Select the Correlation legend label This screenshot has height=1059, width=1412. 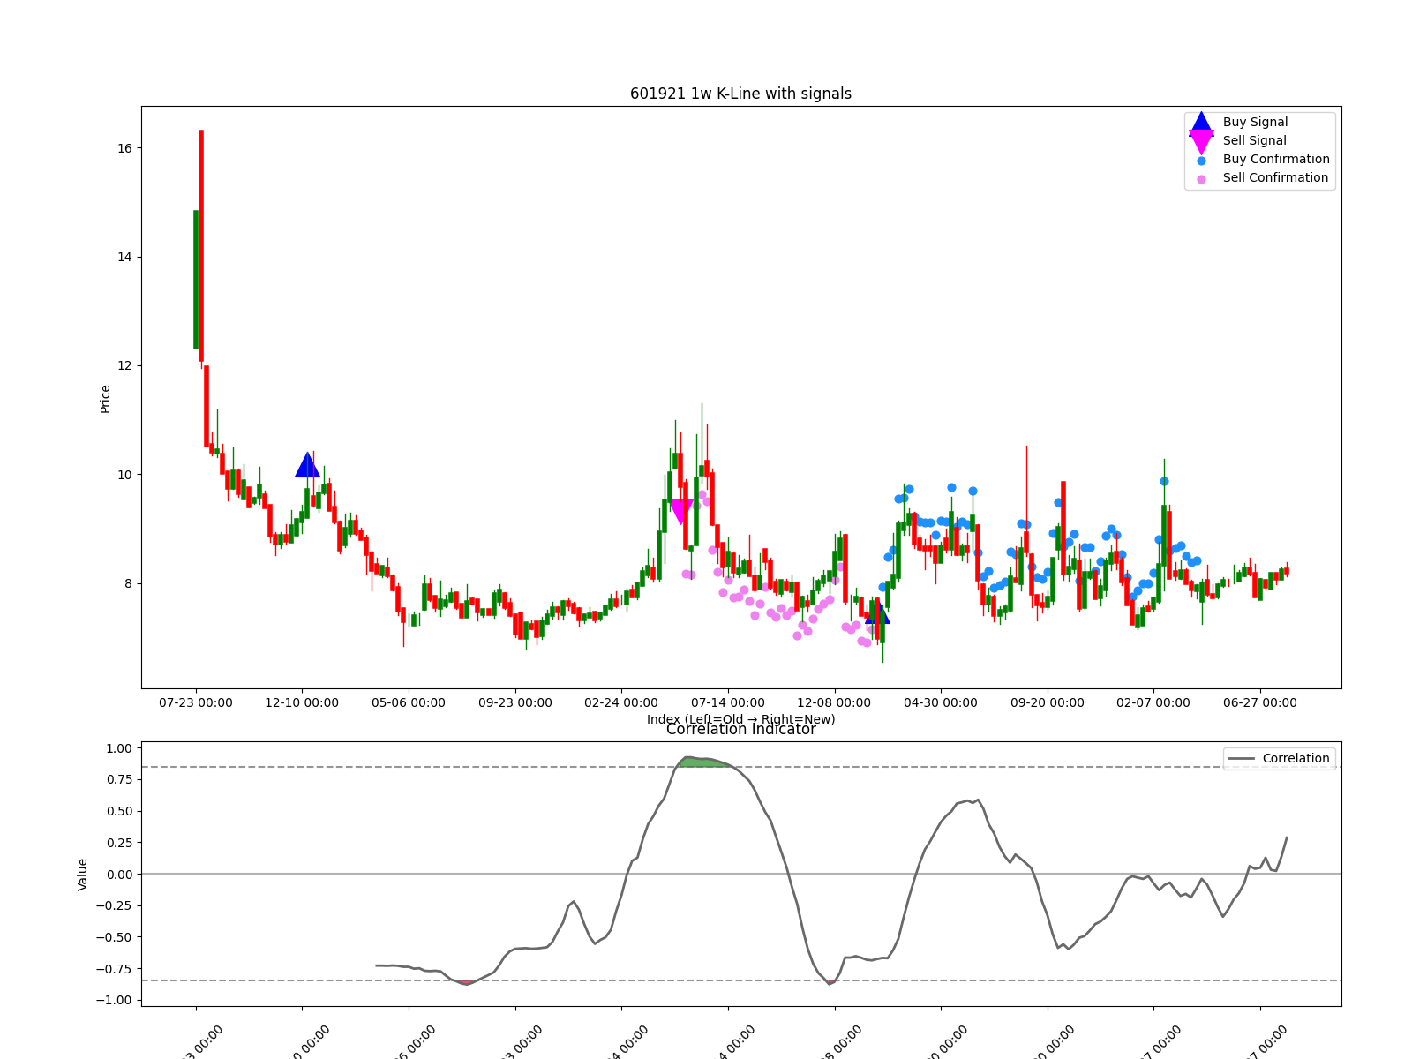(1296, 759)
